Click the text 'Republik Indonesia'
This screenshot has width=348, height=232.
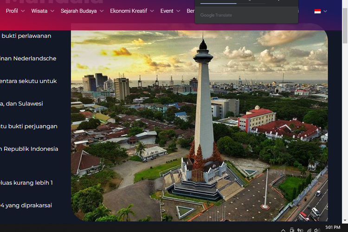click(31, 149)
